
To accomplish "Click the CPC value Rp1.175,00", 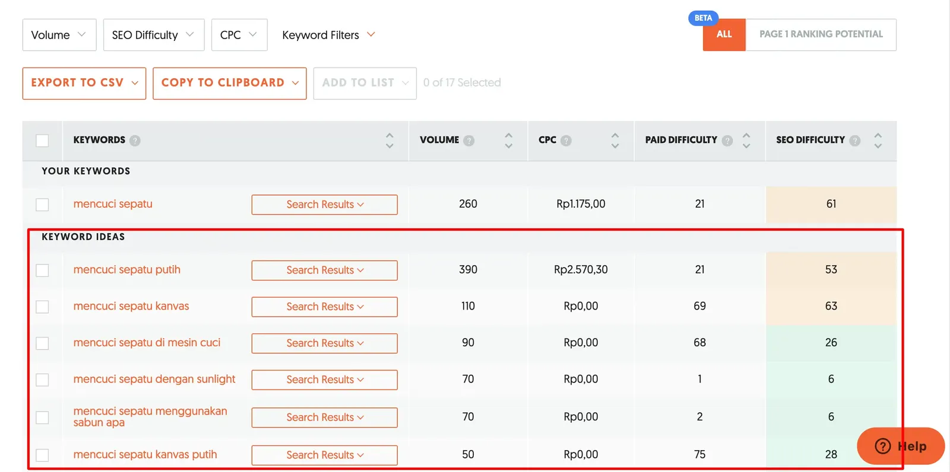I will point(581,204).
